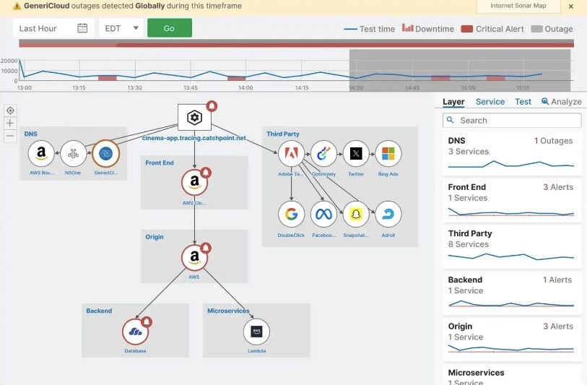
Task: Open the calendar date picker icon
Action: pyautogui.click(x=82, y=28)
